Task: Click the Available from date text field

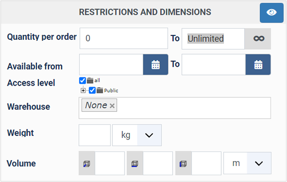Action: tap(111, 64)
